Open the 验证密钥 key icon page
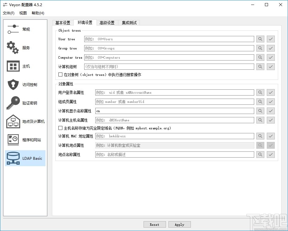This screenshot has width=288, height=231. [25, 103]
